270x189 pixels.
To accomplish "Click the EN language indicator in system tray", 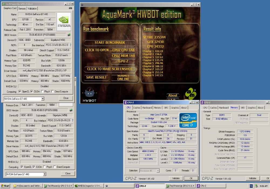I will pos(251,186).
